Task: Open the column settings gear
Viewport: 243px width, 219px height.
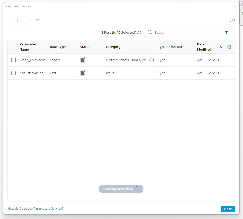Action: tap(229, 47)
